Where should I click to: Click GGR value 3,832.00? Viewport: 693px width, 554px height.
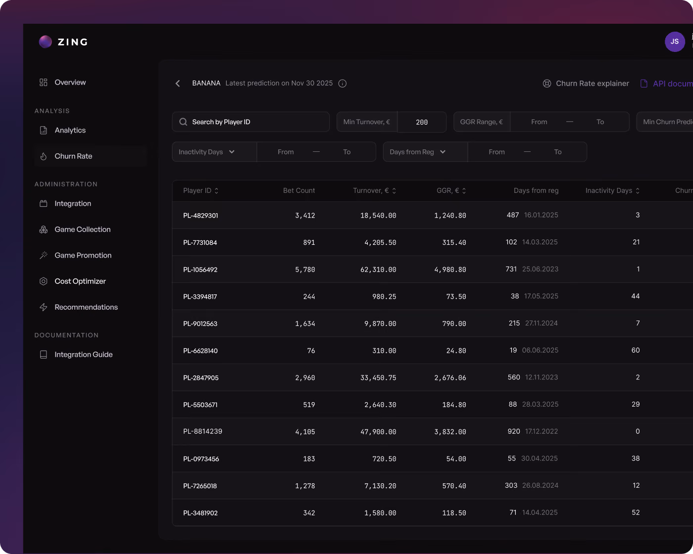450,432
